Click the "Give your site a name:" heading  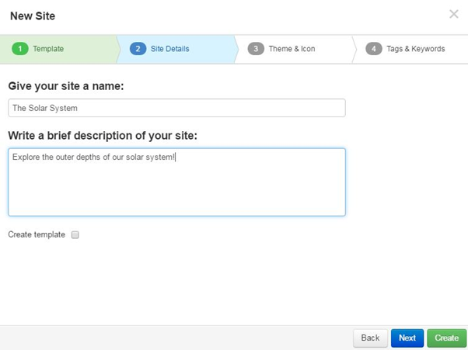(66, 86)
